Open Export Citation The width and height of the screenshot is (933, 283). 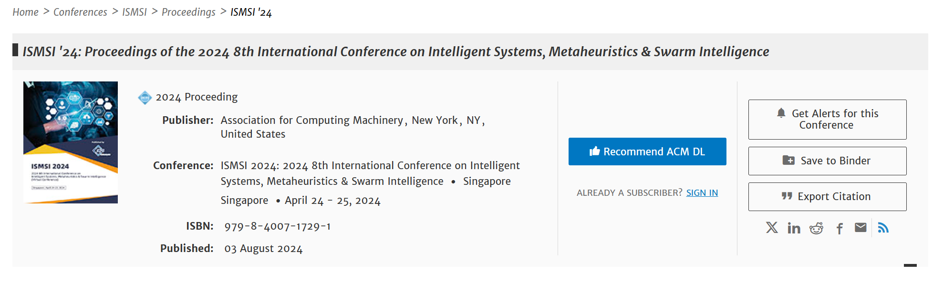[827, 197]
